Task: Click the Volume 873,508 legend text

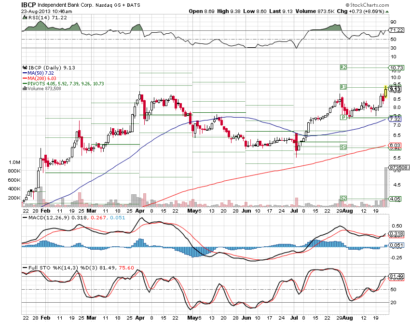Action: point(44,89)
